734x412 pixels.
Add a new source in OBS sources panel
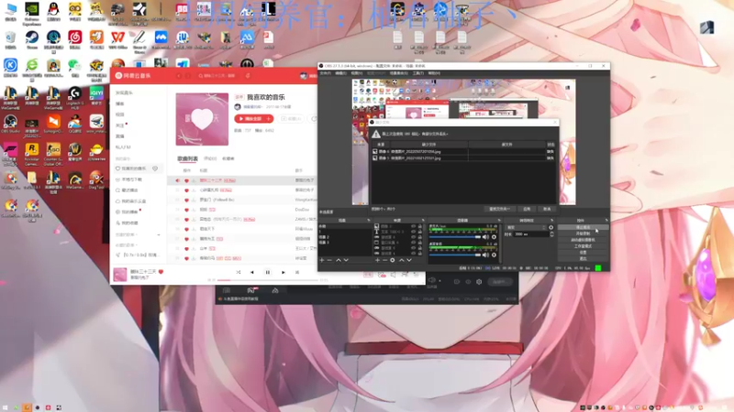[377, 260]
